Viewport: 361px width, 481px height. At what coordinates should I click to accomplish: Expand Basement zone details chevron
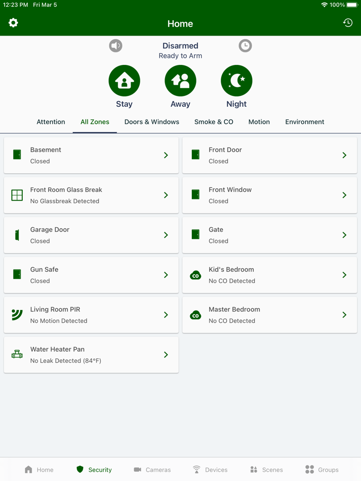click(166, 155)
